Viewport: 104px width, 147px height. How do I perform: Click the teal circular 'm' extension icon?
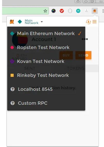[78, 11]
